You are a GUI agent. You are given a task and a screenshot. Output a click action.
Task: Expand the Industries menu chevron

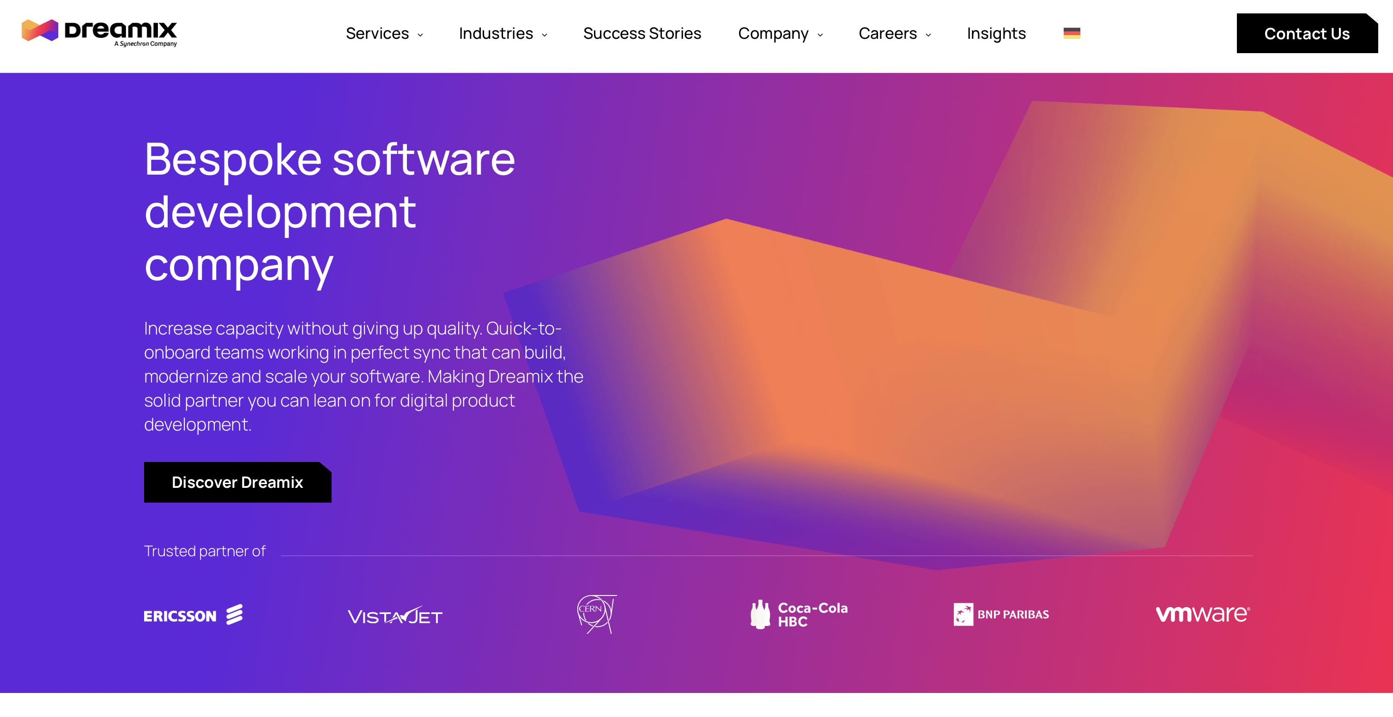545,35
